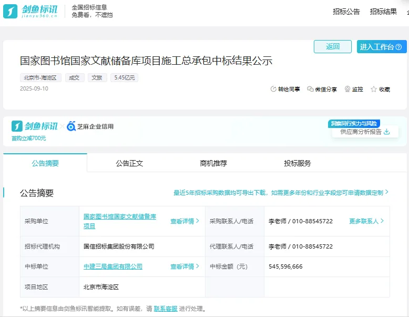This screenshot has width=409, height=317.
Task: Click the 北京市-海淀区 location tag
Action: click(40, 77)
